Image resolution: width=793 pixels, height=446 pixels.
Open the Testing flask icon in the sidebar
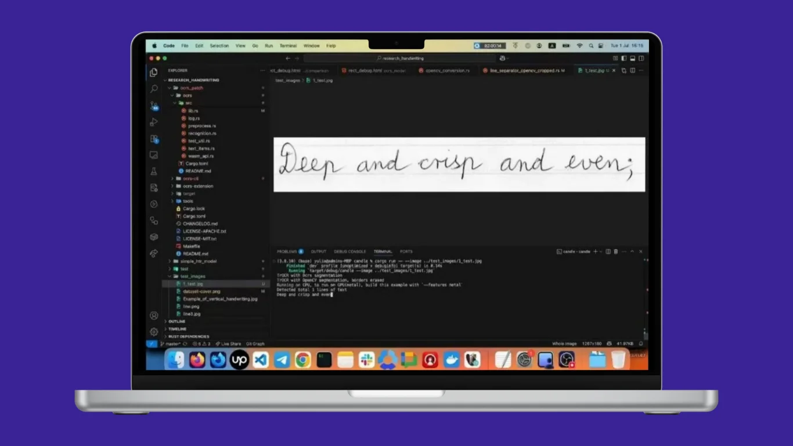click(x=153, y=171)
